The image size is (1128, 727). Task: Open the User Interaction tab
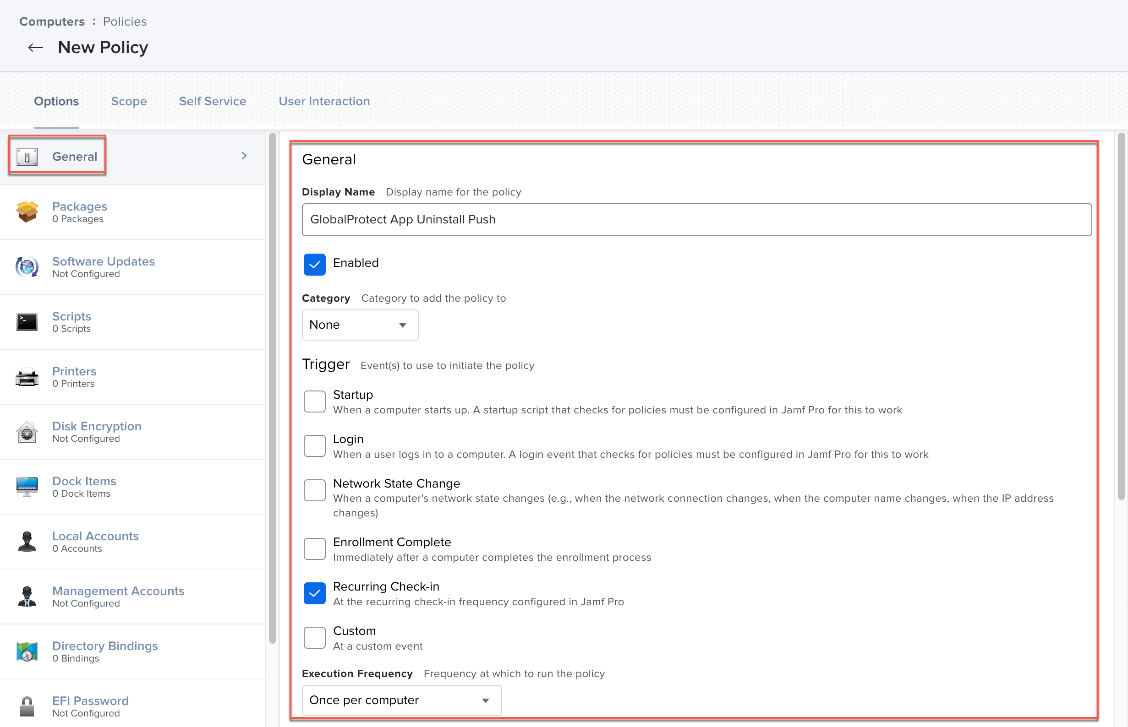point(324,101)
